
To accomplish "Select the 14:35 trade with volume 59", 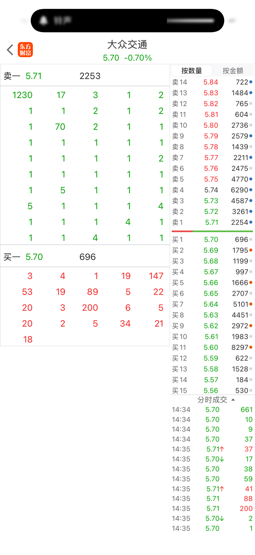I will tap(212, 479).
